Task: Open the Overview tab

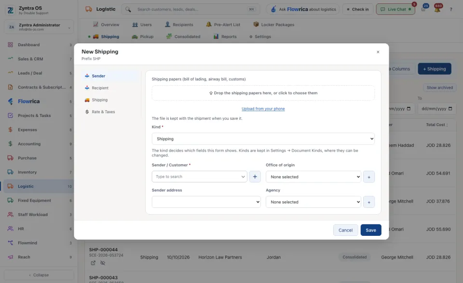Action: point(106,25)
